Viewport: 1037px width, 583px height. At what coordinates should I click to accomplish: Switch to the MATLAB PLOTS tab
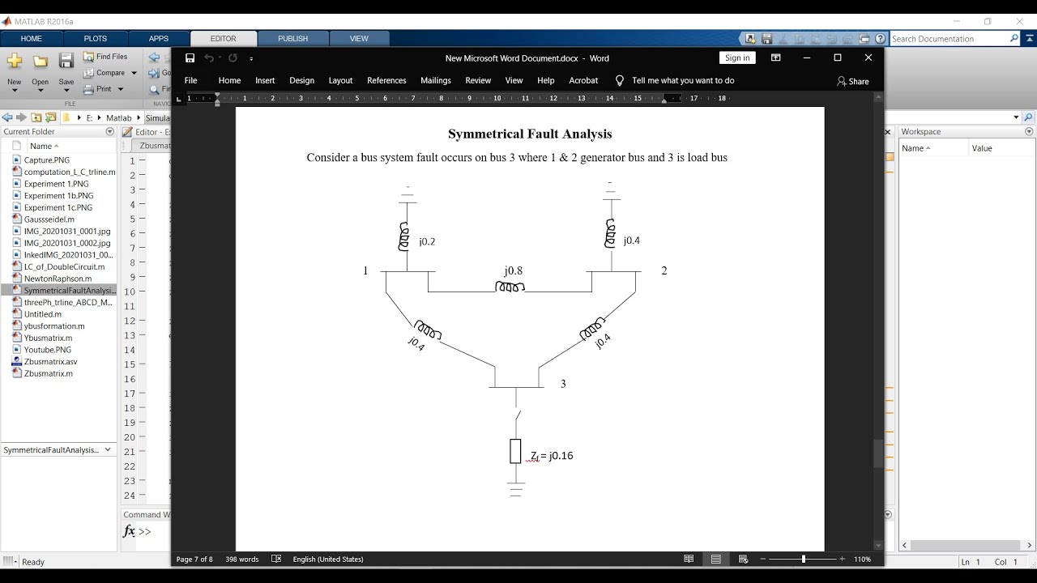pos(95,39)
